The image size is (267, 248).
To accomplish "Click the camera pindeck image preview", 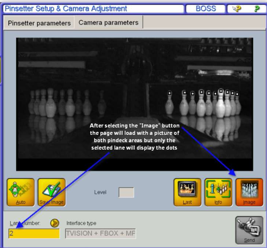I will 135,104.
